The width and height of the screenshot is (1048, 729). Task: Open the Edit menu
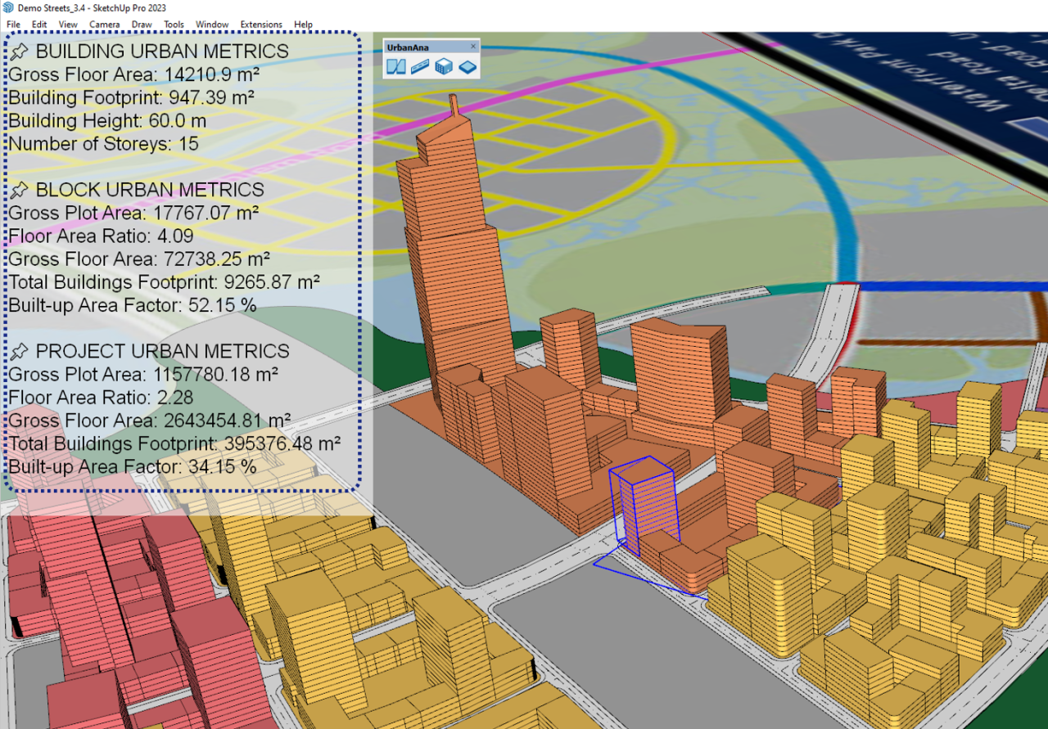39,25
